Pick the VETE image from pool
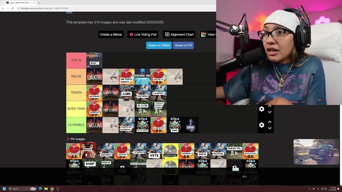Screen dimensions: 342x192 (154, 151)
